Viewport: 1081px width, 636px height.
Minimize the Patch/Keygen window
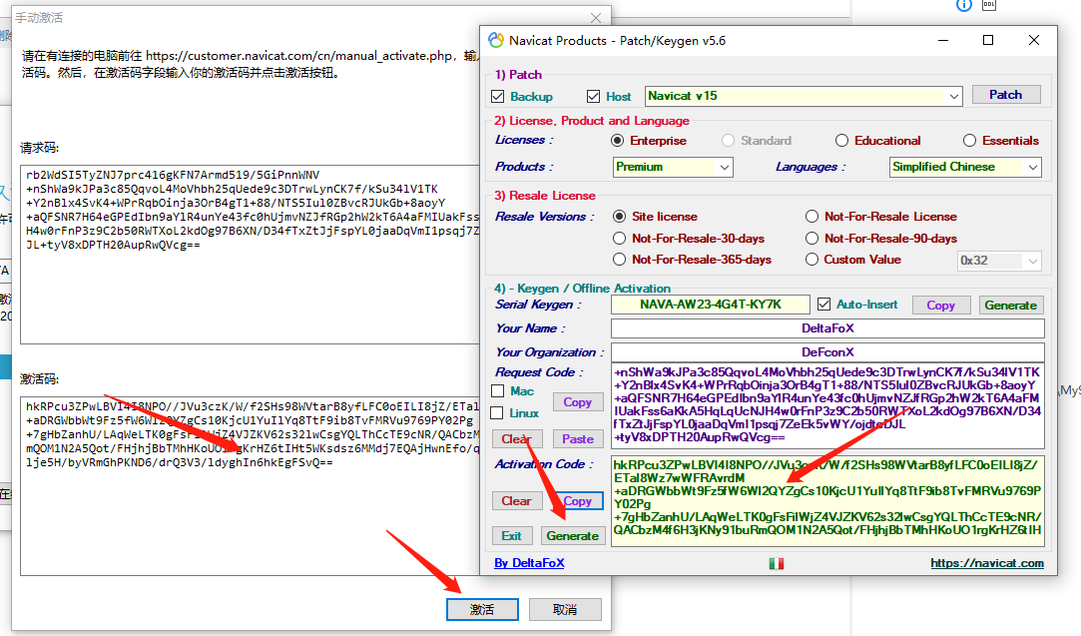943,40
